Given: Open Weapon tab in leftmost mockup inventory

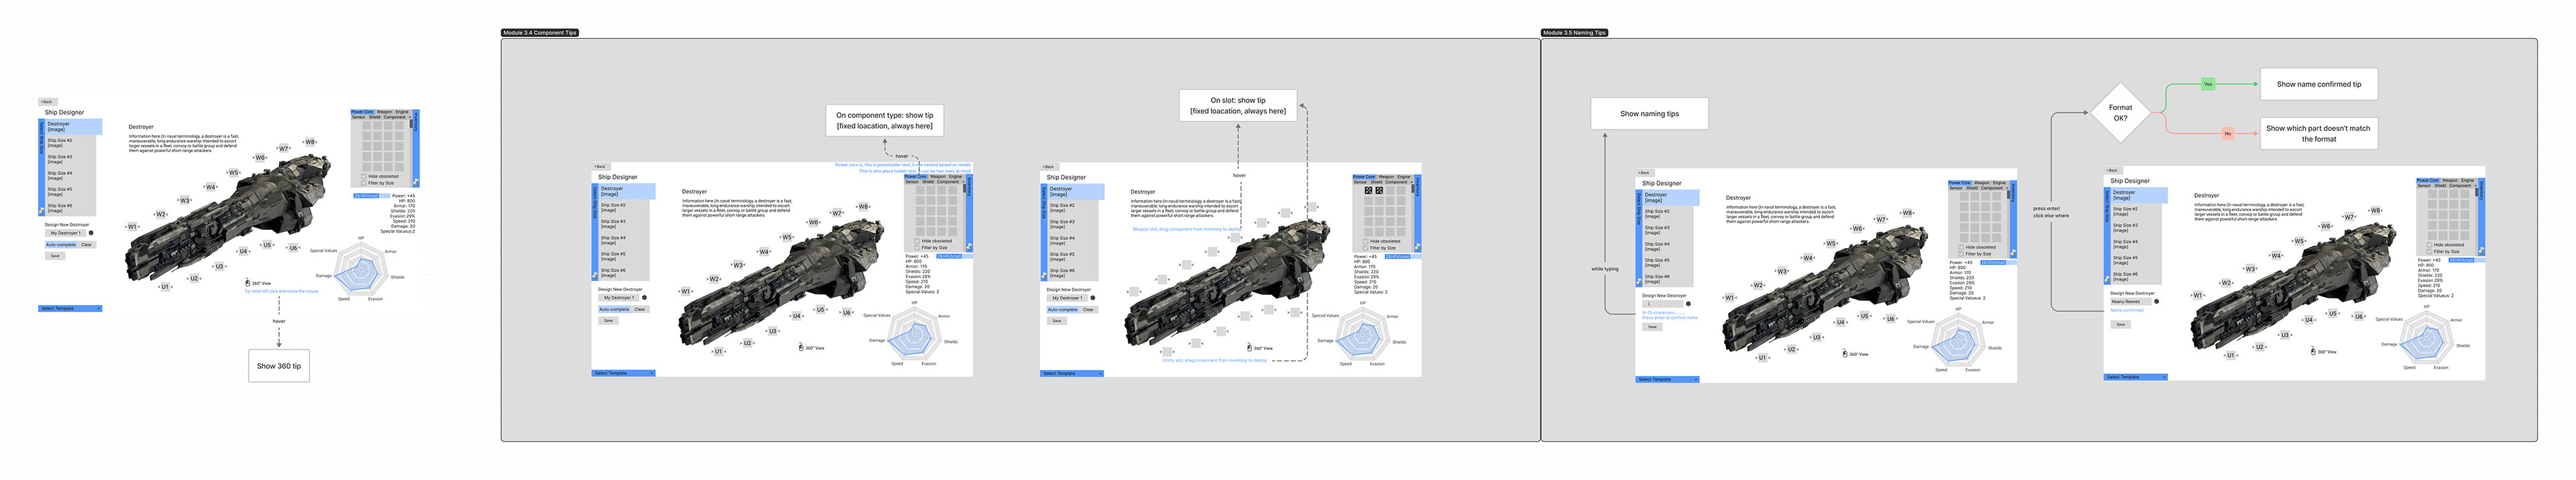Looking at the screenshot, I should pyautogui.click(x=385, y=112).
